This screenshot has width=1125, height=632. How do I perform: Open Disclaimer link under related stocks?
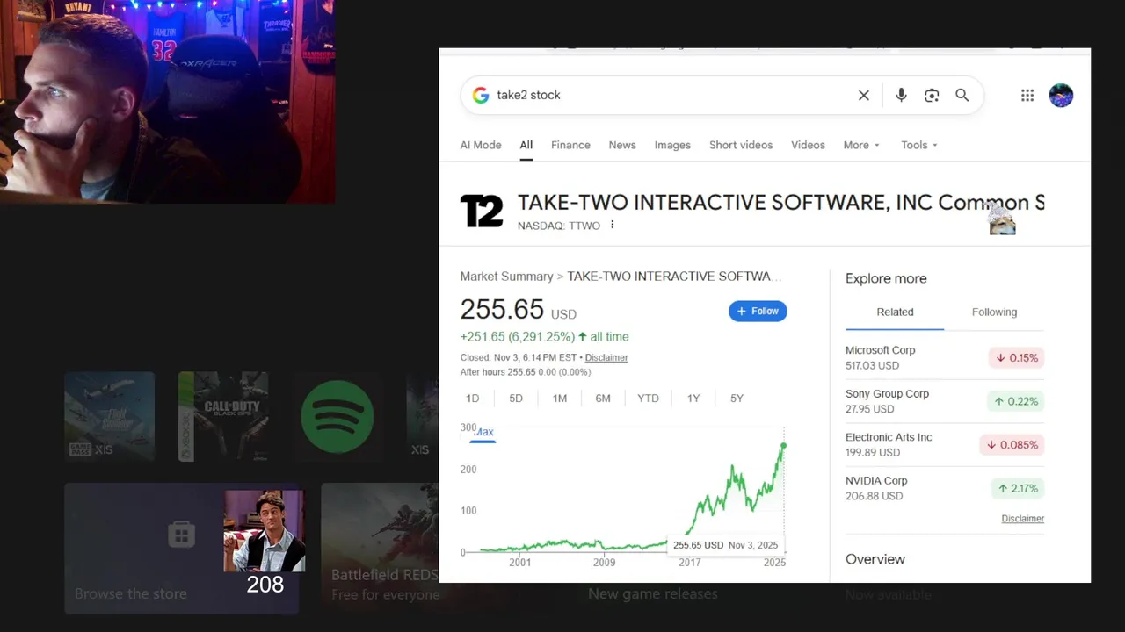[1022, 519]
